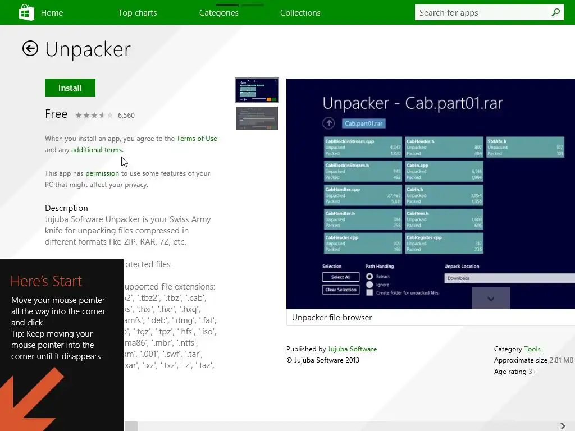Focus the Search for apps field
The width and height of the screenshot is (575, 431).
click(489, 13)
